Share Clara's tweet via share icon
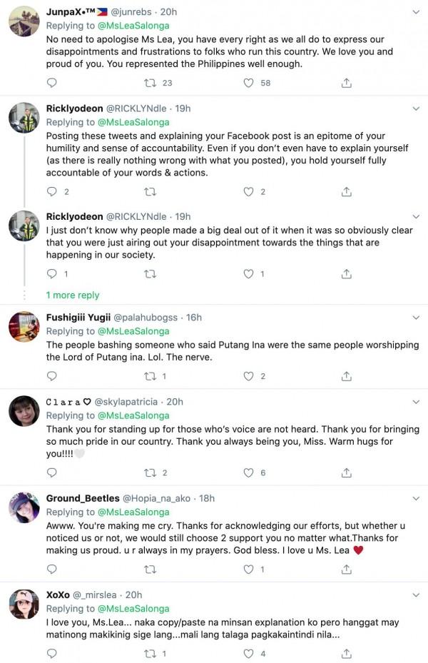The image size is (428, 663). pyautogui.click(x=346, y=472)
